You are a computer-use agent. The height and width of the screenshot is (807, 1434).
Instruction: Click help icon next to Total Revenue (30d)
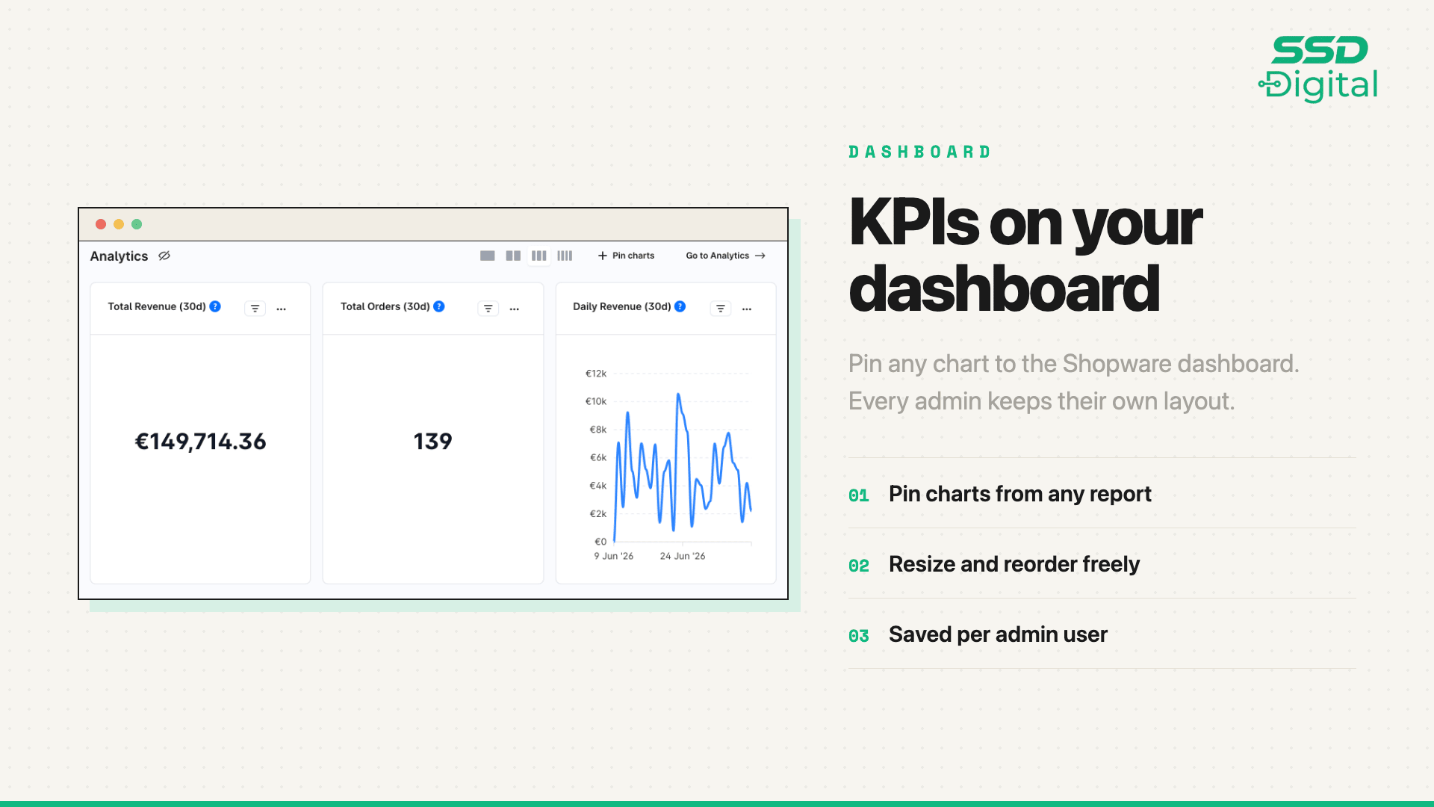click(x=215, y=306)
